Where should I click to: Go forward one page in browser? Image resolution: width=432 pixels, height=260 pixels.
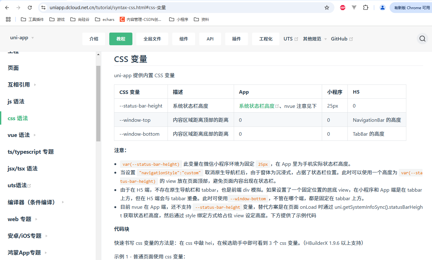18,8
